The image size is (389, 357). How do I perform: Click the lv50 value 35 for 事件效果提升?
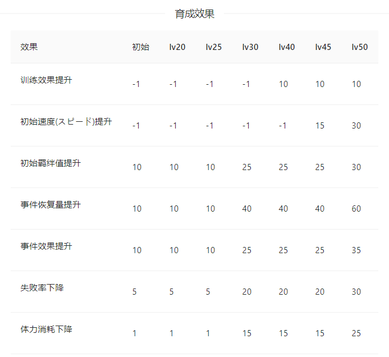[356, 250]
